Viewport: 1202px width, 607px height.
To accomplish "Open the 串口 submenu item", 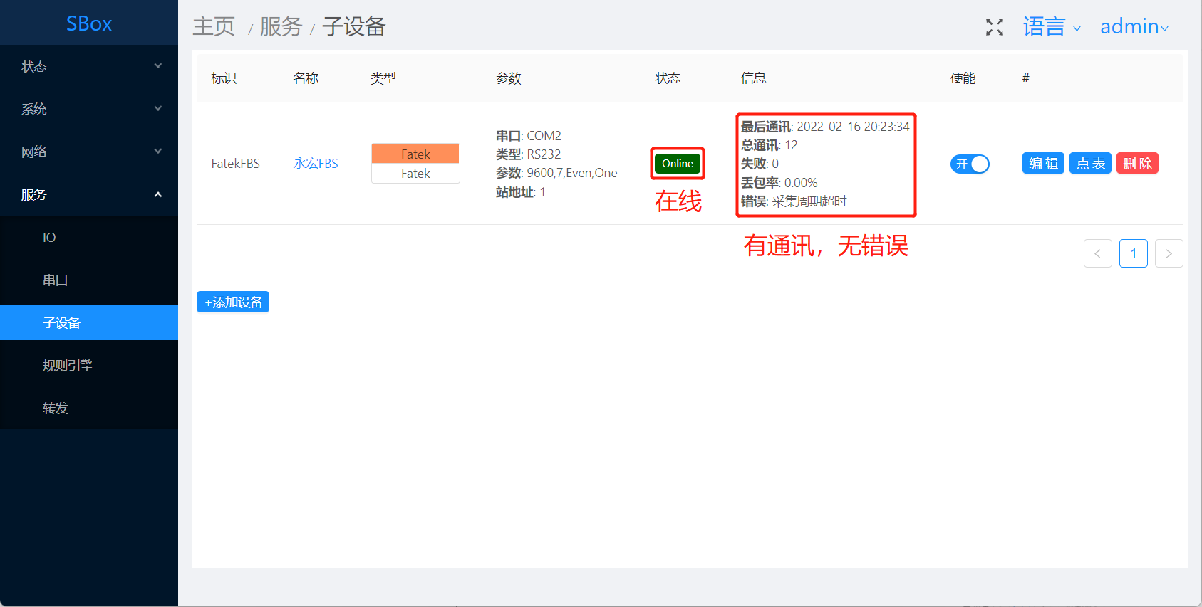I will point(89,280).
